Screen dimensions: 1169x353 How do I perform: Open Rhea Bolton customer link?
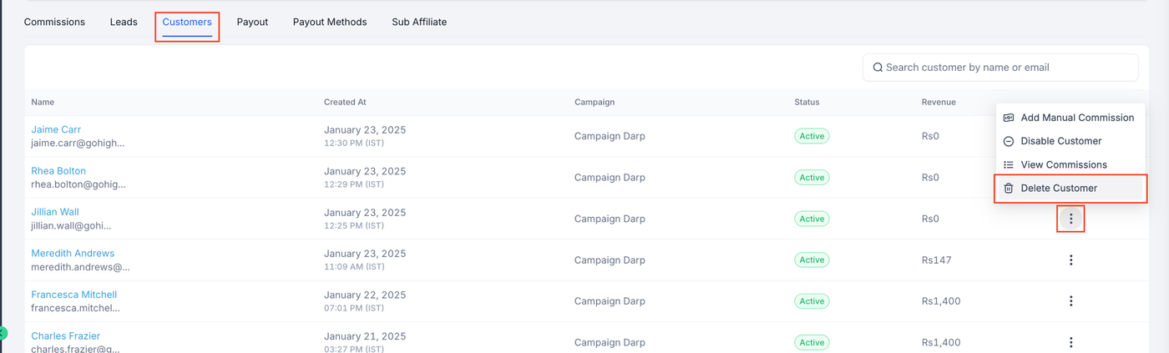tap(58, 171)
